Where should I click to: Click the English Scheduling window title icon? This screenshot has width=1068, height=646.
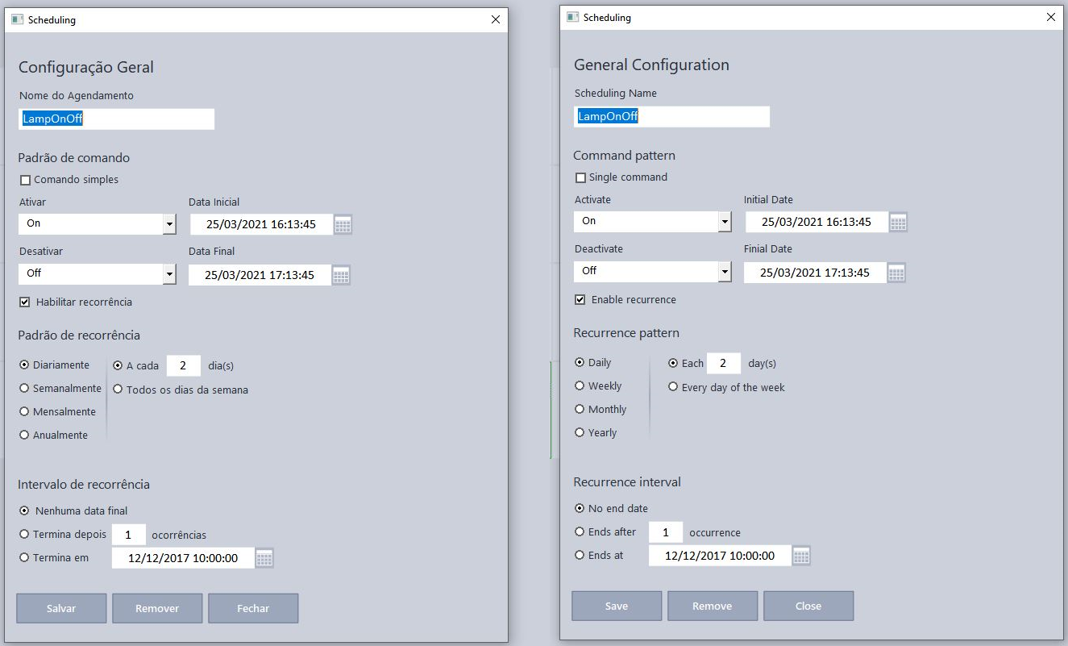[572, 17]
